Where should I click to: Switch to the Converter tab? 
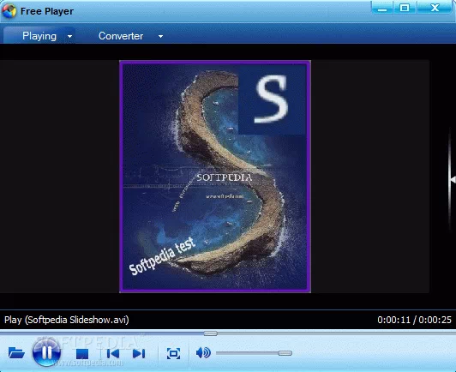(121, 36)
